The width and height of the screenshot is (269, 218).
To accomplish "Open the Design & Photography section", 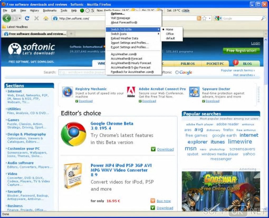I will 27,134.
